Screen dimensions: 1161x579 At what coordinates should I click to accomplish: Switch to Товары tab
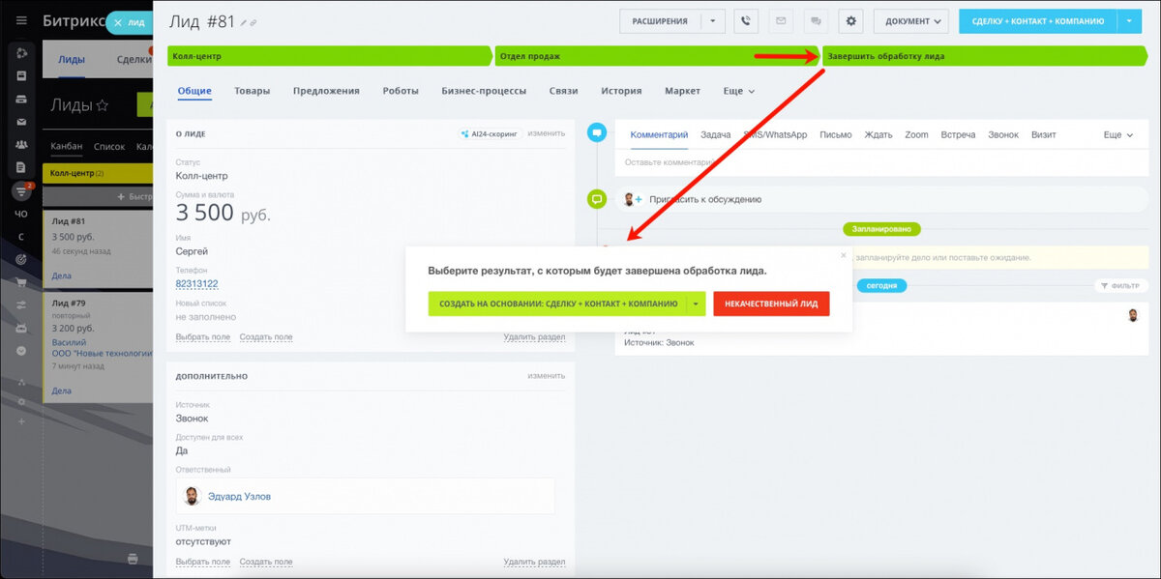(x=253, y=91)
